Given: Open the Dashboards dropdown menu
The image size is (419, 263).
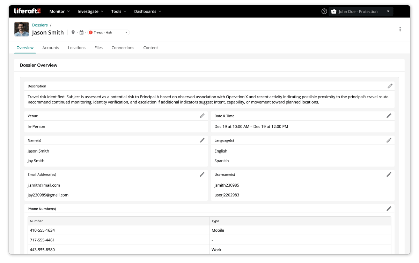Looking at the screenshot, I should (148, 11).
